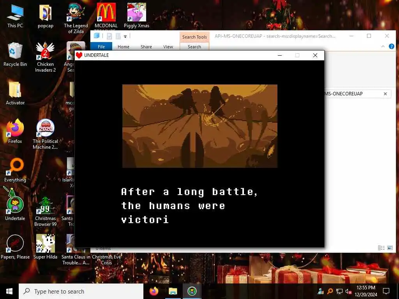This screenshot has width=399, height=299.
Task: Open Explorer help question mark icon
Action: click(391, 46)
